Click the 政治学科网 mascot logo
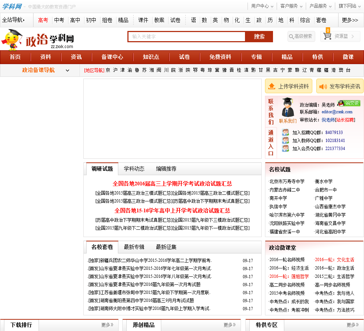Screen dimensions: 364x331 click(12, 39)
